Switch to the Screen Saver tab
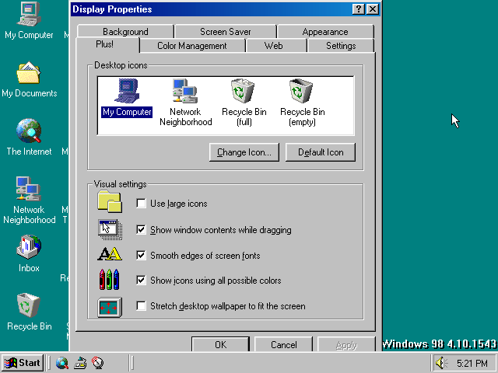The height and width of the screenshot is (373, 498). coord(226,32)
